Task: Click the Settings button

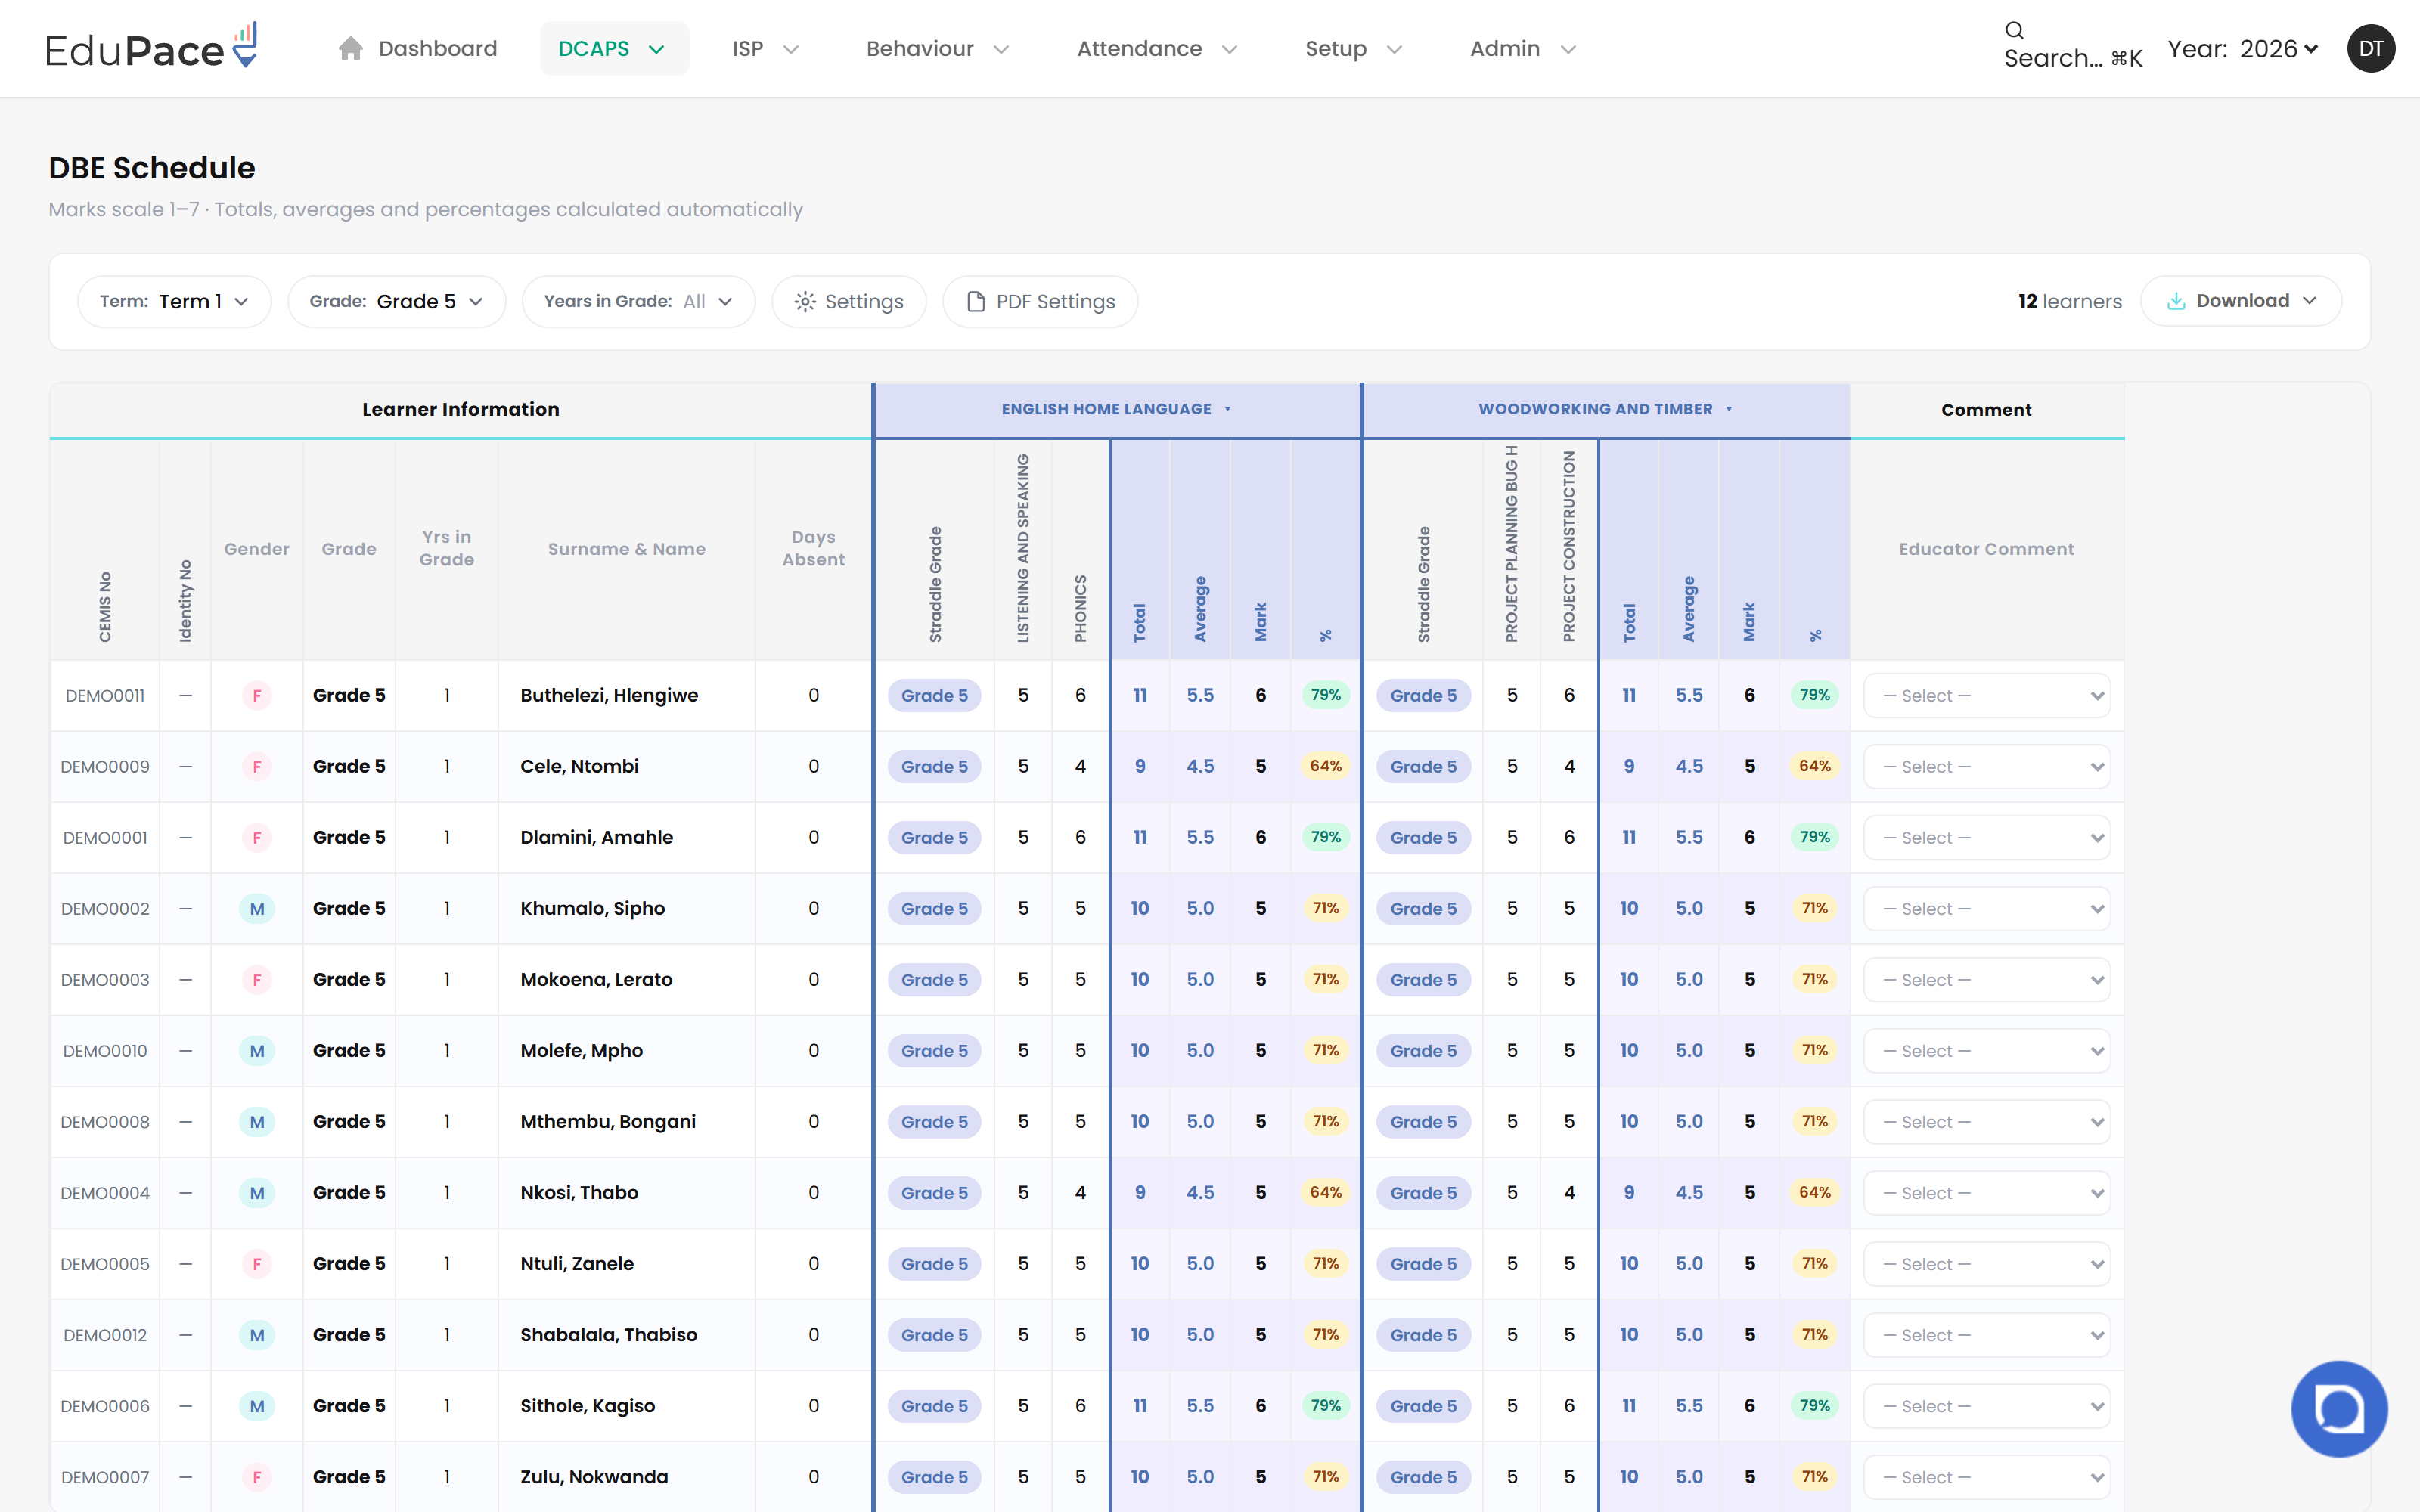Action: [x=849, y=301]
